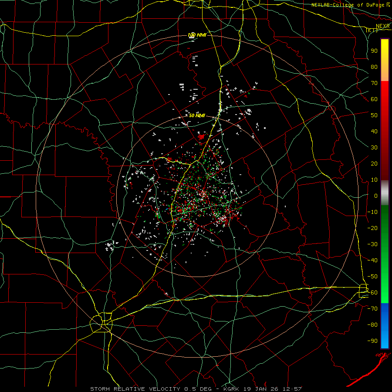This screenshot has height=392, width=392.
Task: Click the "10" value on the velocity scale
Action: (374, 180)
